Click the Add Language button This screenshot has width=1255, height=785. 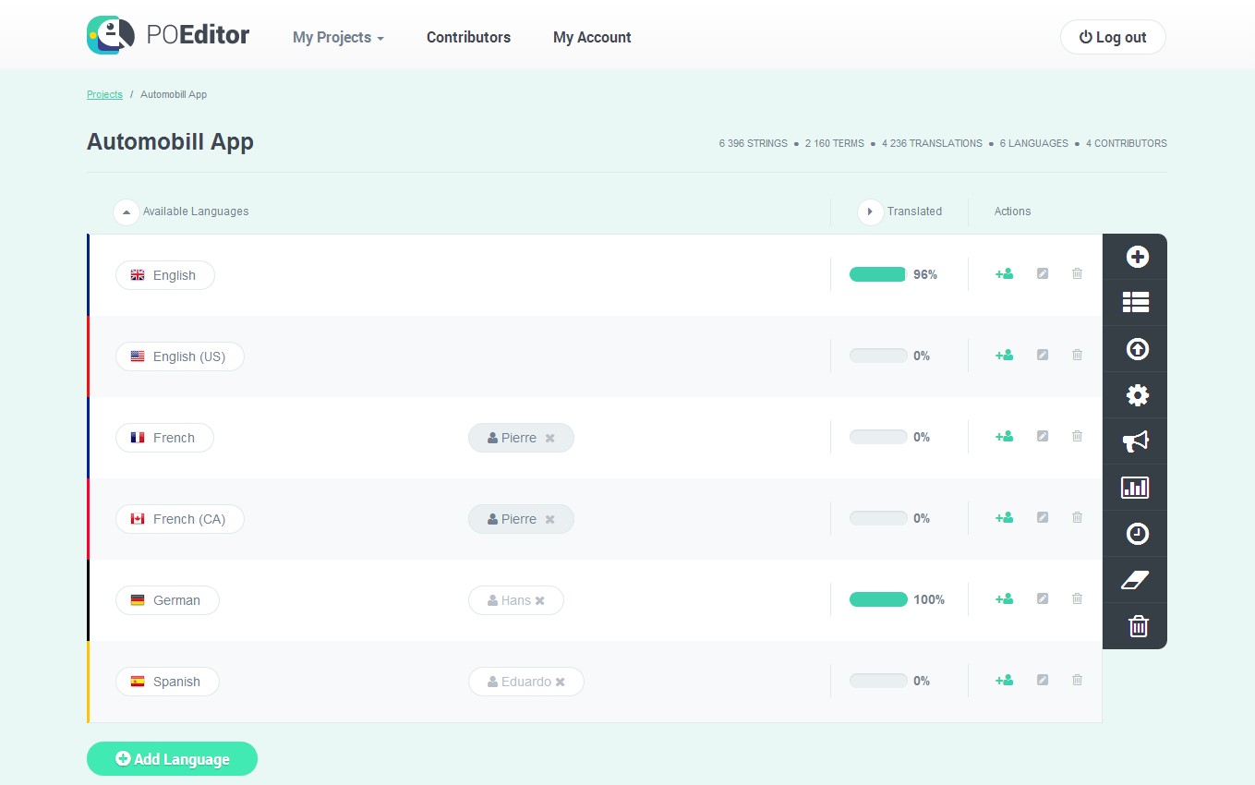click(x=172, y=759)
